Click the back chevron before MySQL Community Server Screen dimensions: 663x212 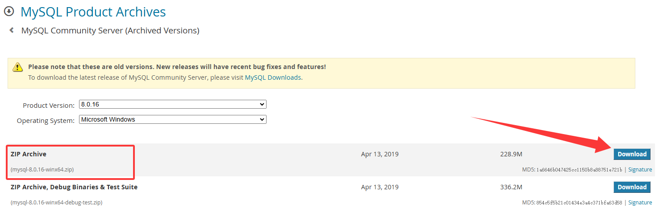click(12, 30)
